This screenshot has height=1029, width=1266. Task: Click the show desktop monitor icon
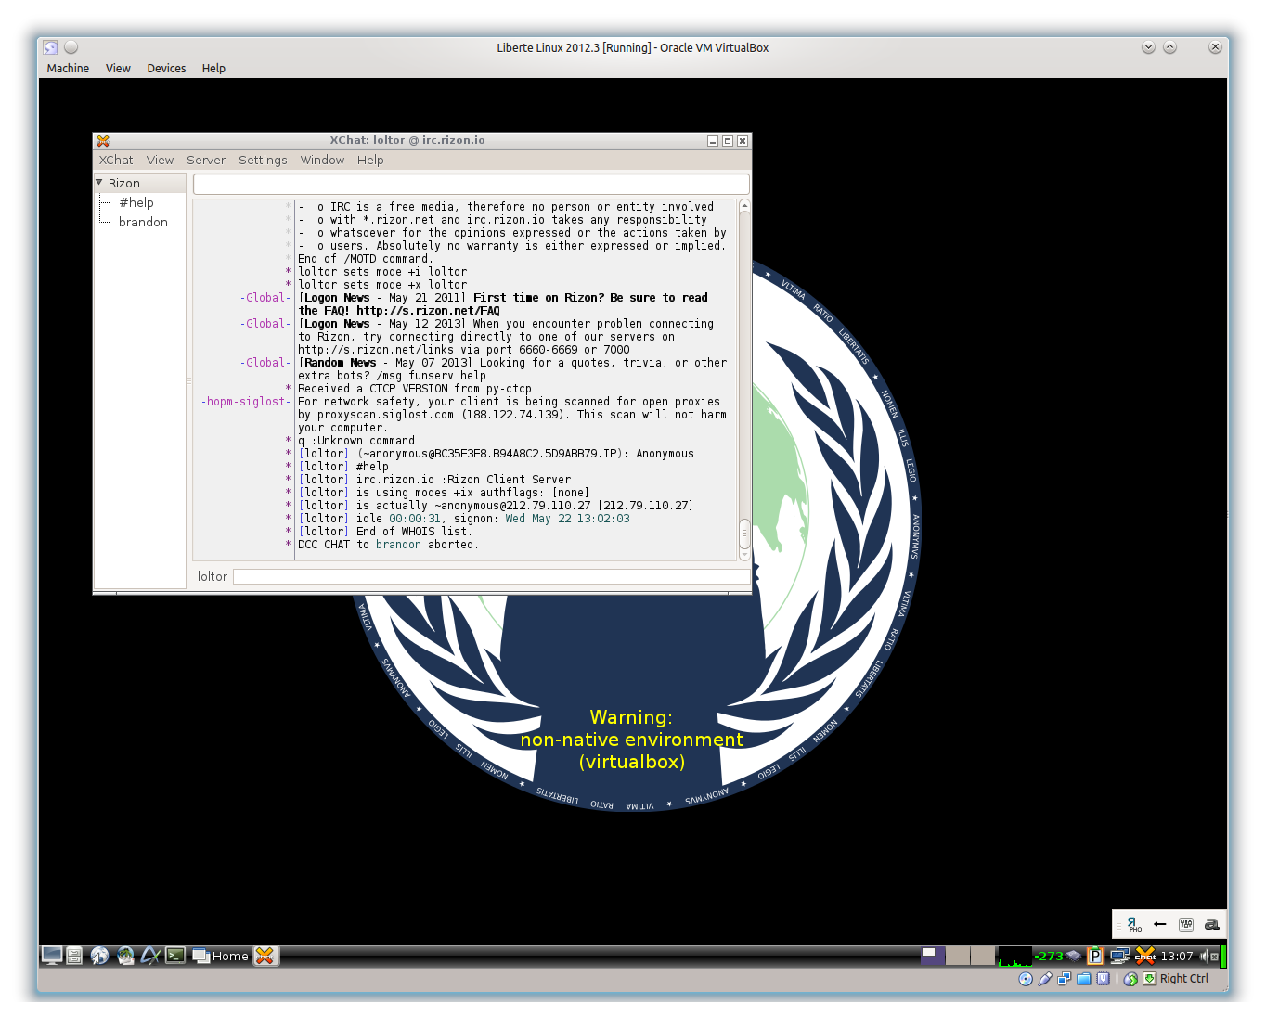(52, 956)
